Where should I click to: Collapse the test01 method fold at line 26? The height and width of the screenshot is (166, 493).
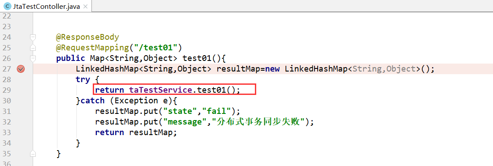(x=33, y=58)
